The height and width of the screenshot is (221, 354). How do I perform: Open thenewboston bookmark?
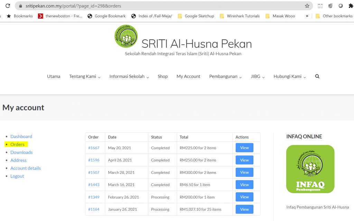point(60,16)
